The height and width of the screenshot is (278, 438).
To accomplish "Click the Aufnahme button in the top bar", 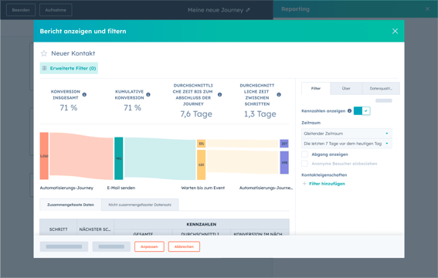I will coord(56,10).
